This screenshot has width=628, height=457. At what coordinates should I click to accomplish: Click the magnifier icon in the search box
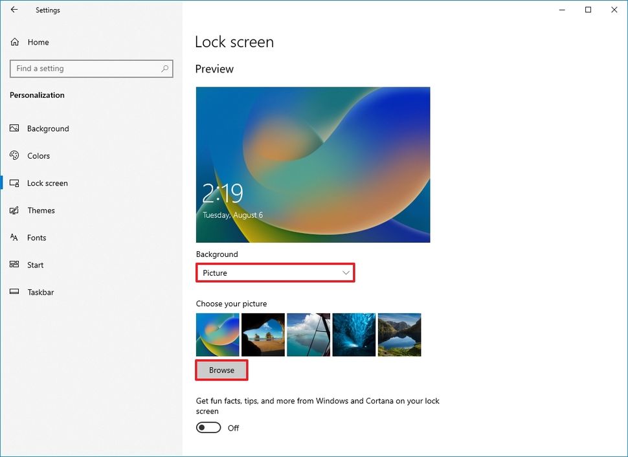166,68
